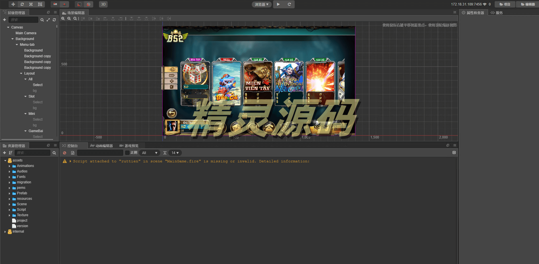539x264 pixels.
Task: Open the console log file
Action: click(x=73, y=153)
